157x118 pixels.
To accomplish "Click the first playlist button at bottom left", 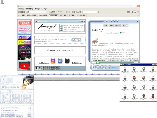I will tap(3, 115).
